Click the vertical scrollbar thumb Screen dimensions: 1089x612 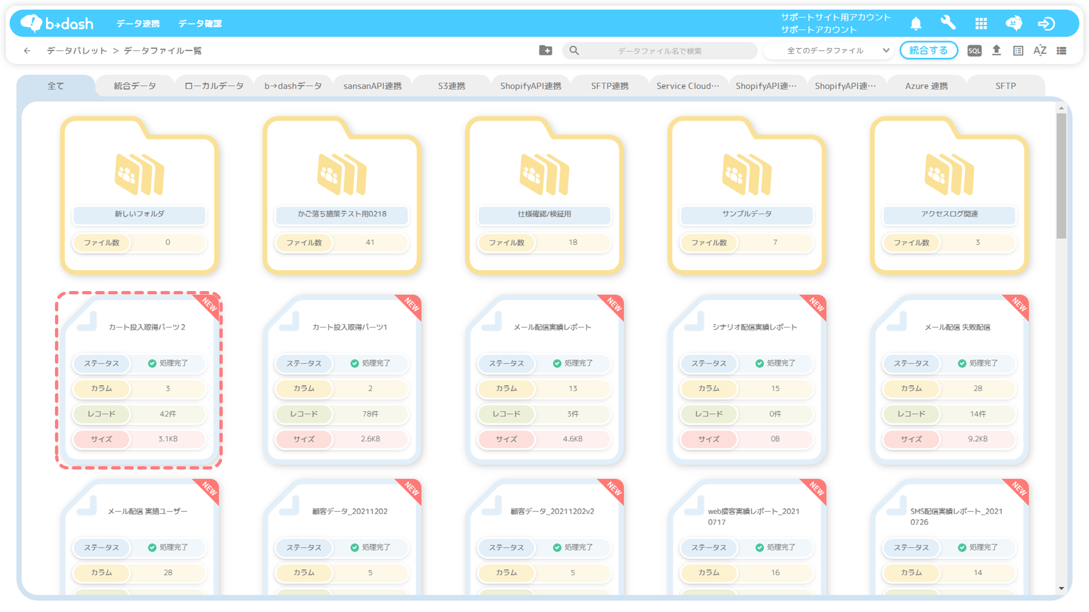(x=1061, y=176)
